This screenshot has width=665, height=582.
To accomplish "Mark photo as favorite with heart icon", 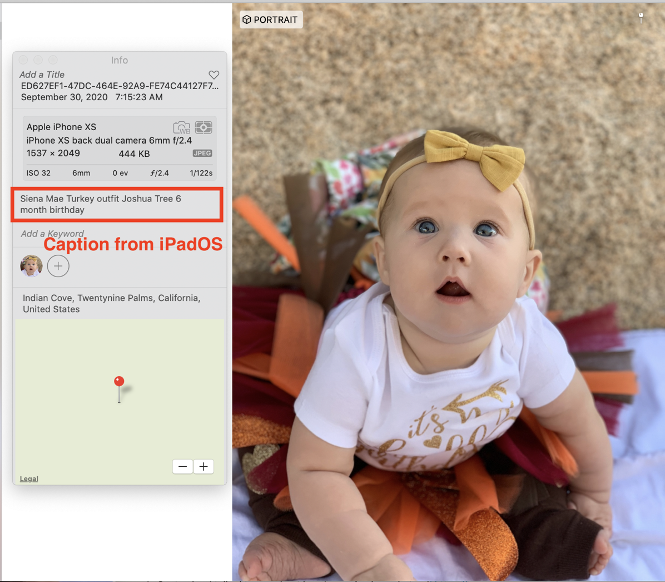I will tap(214, 75).
